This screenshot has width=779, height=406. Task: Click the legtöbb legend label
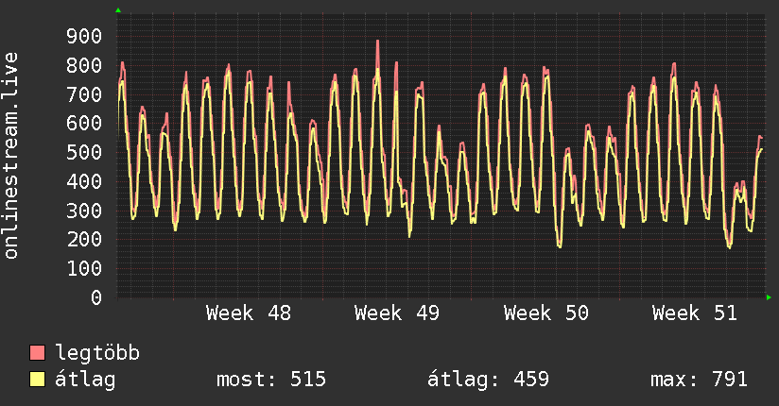[x=97, y=352]
